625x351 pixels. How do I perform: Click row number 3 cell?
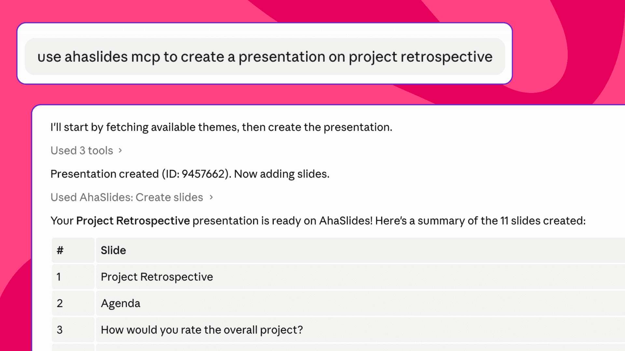[73, 330]
